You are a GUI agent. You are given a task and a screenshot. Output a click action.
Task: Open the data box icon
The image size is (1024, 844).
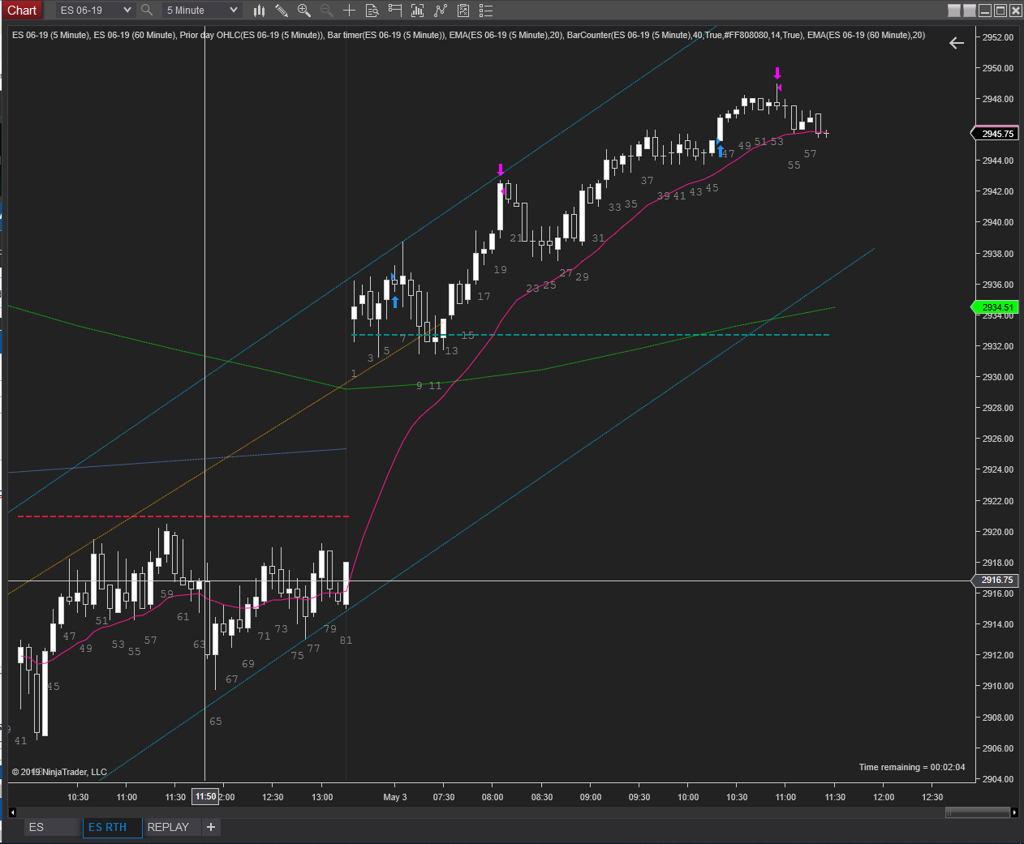372,11
